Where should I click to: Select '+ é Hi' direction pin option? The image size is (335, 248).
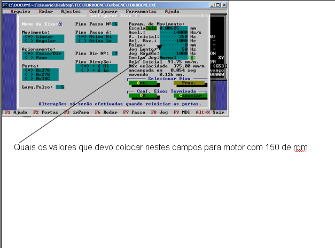point(96,66)
